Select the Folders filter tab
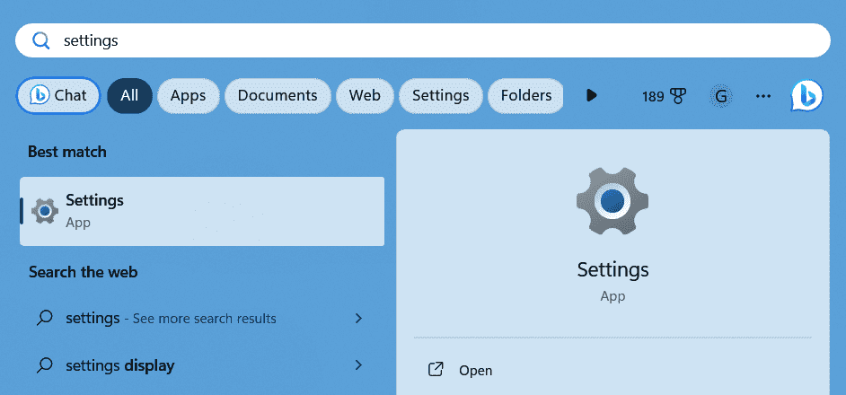The height and width of the screenshot is (395, 846). click(525, 95)
